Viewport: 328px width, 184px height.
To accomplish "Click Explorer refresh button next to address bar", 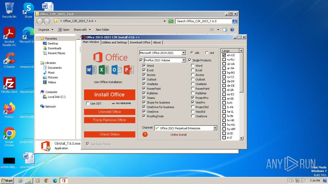I will coord(171,21).
